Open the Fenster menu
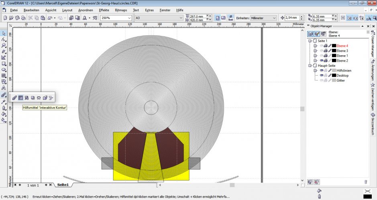This screenshot has height=200, width=377. (165, 10)
